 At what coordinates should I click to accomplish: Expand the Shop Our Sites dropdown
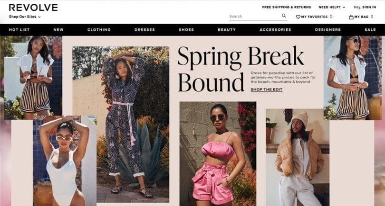pyautogui.click(x=25, y=17)
